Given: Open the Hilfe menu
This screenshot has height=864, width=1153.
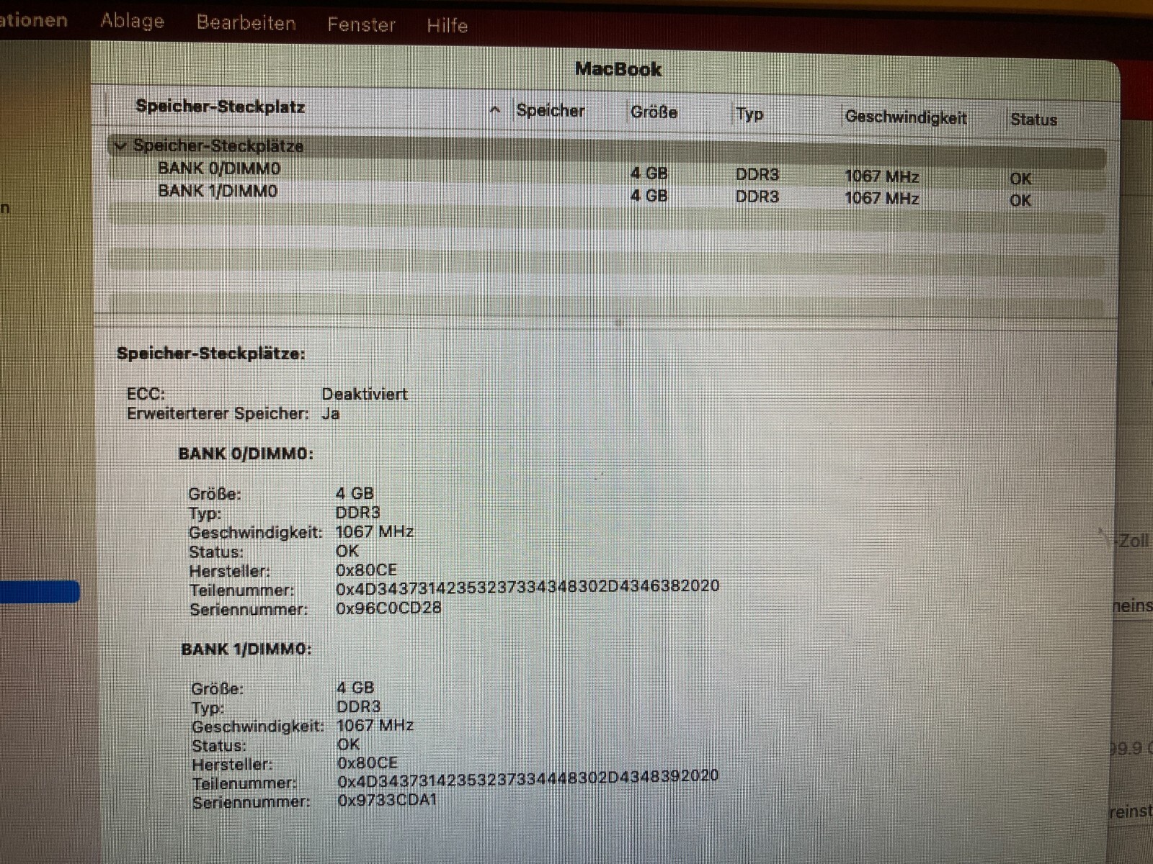Looking at the screenshot, I should [447, 25].
